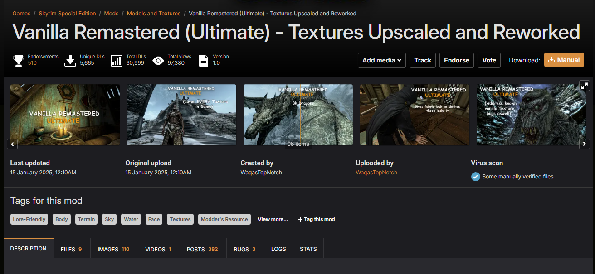This screenshot has width=595, height=274.
Task: Expand tags with View more
Action: [x=273, y=219]
